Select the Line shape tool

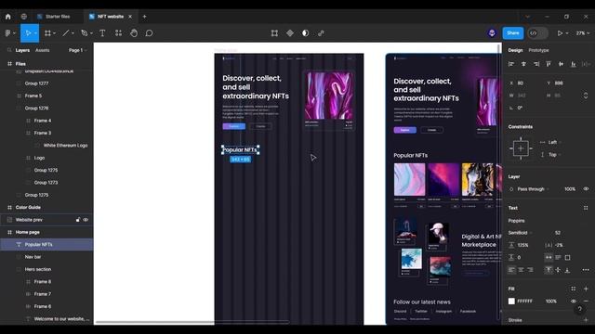pyautogui.click(x=66, y=33)
